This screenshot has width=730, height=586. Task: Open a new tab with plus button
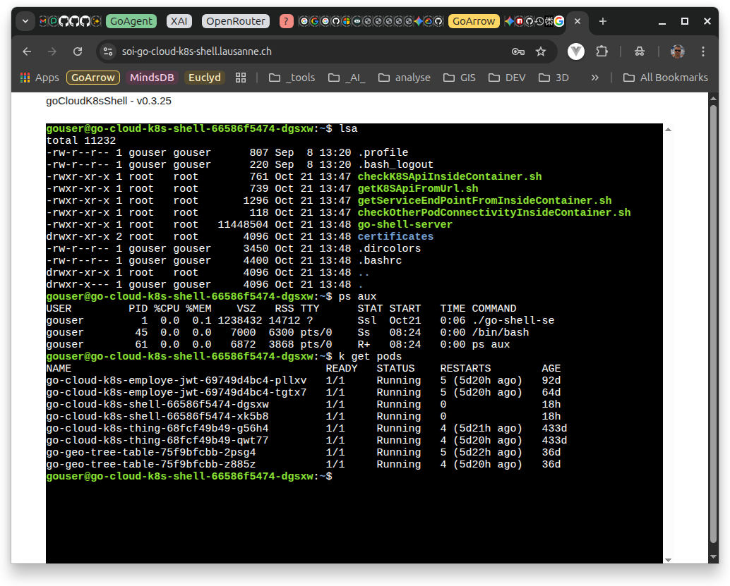point(602,21)
